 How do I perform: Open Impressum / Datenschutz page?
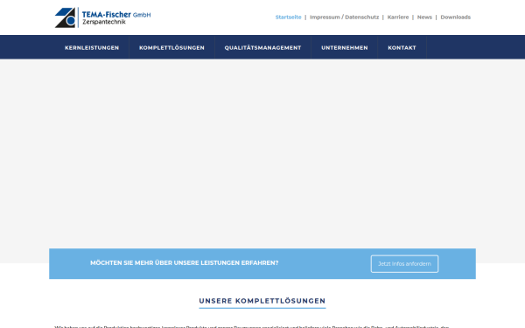pos(344,17)
